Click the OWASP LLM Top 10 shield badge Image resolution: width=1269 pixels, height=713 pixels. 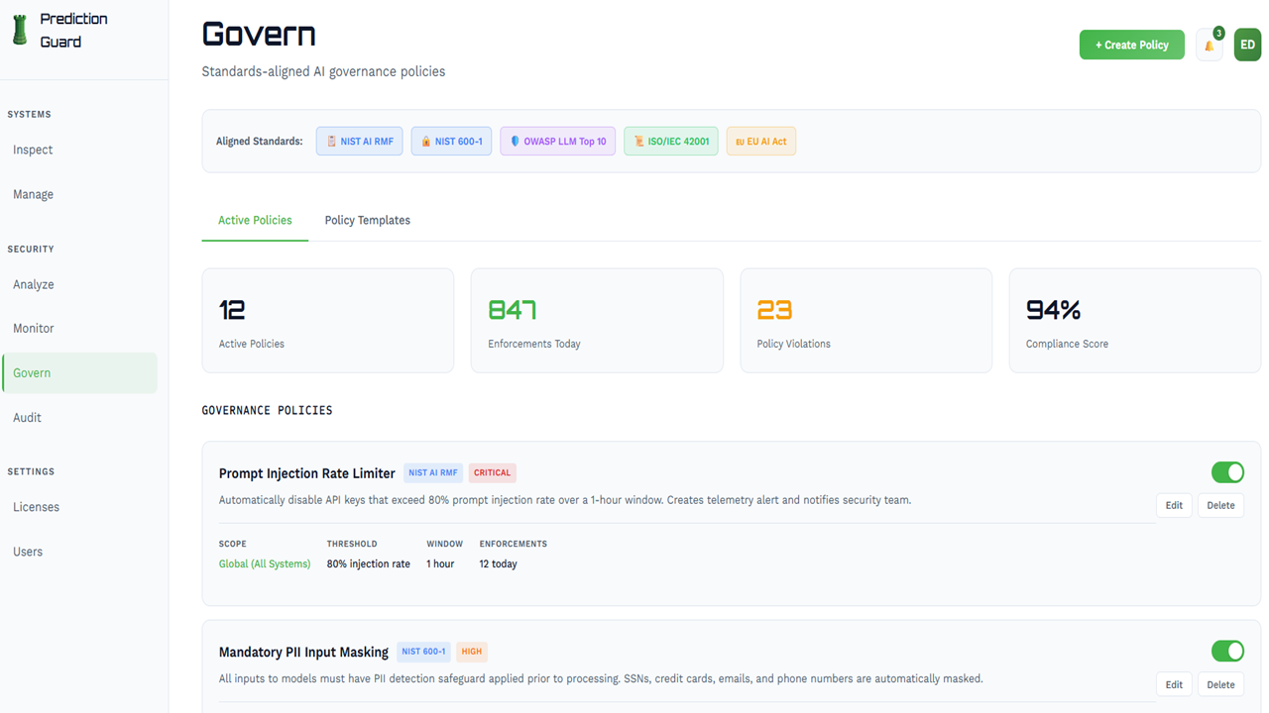(557, 141)
